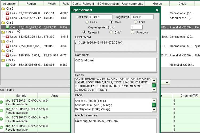Click the Chr 9 folder icon
200x133 pixels.
[3, 51]
